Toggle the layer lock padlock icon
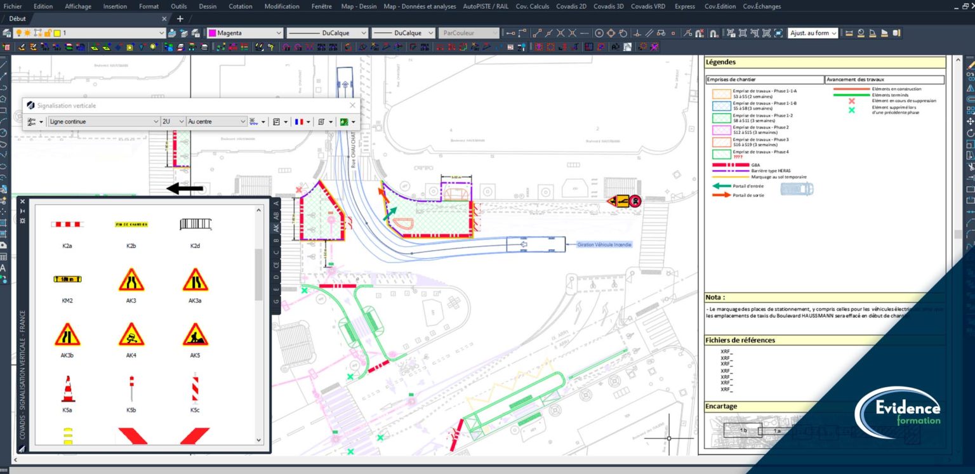 point(48,33)
